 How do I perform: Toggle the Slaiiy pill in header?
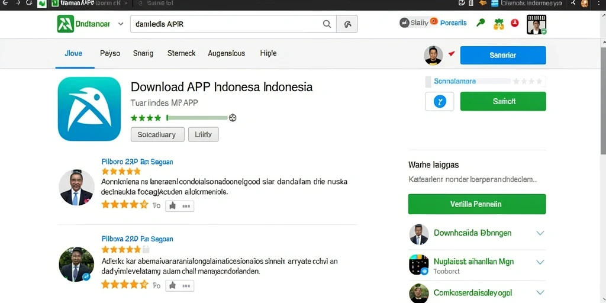(414, 23)
